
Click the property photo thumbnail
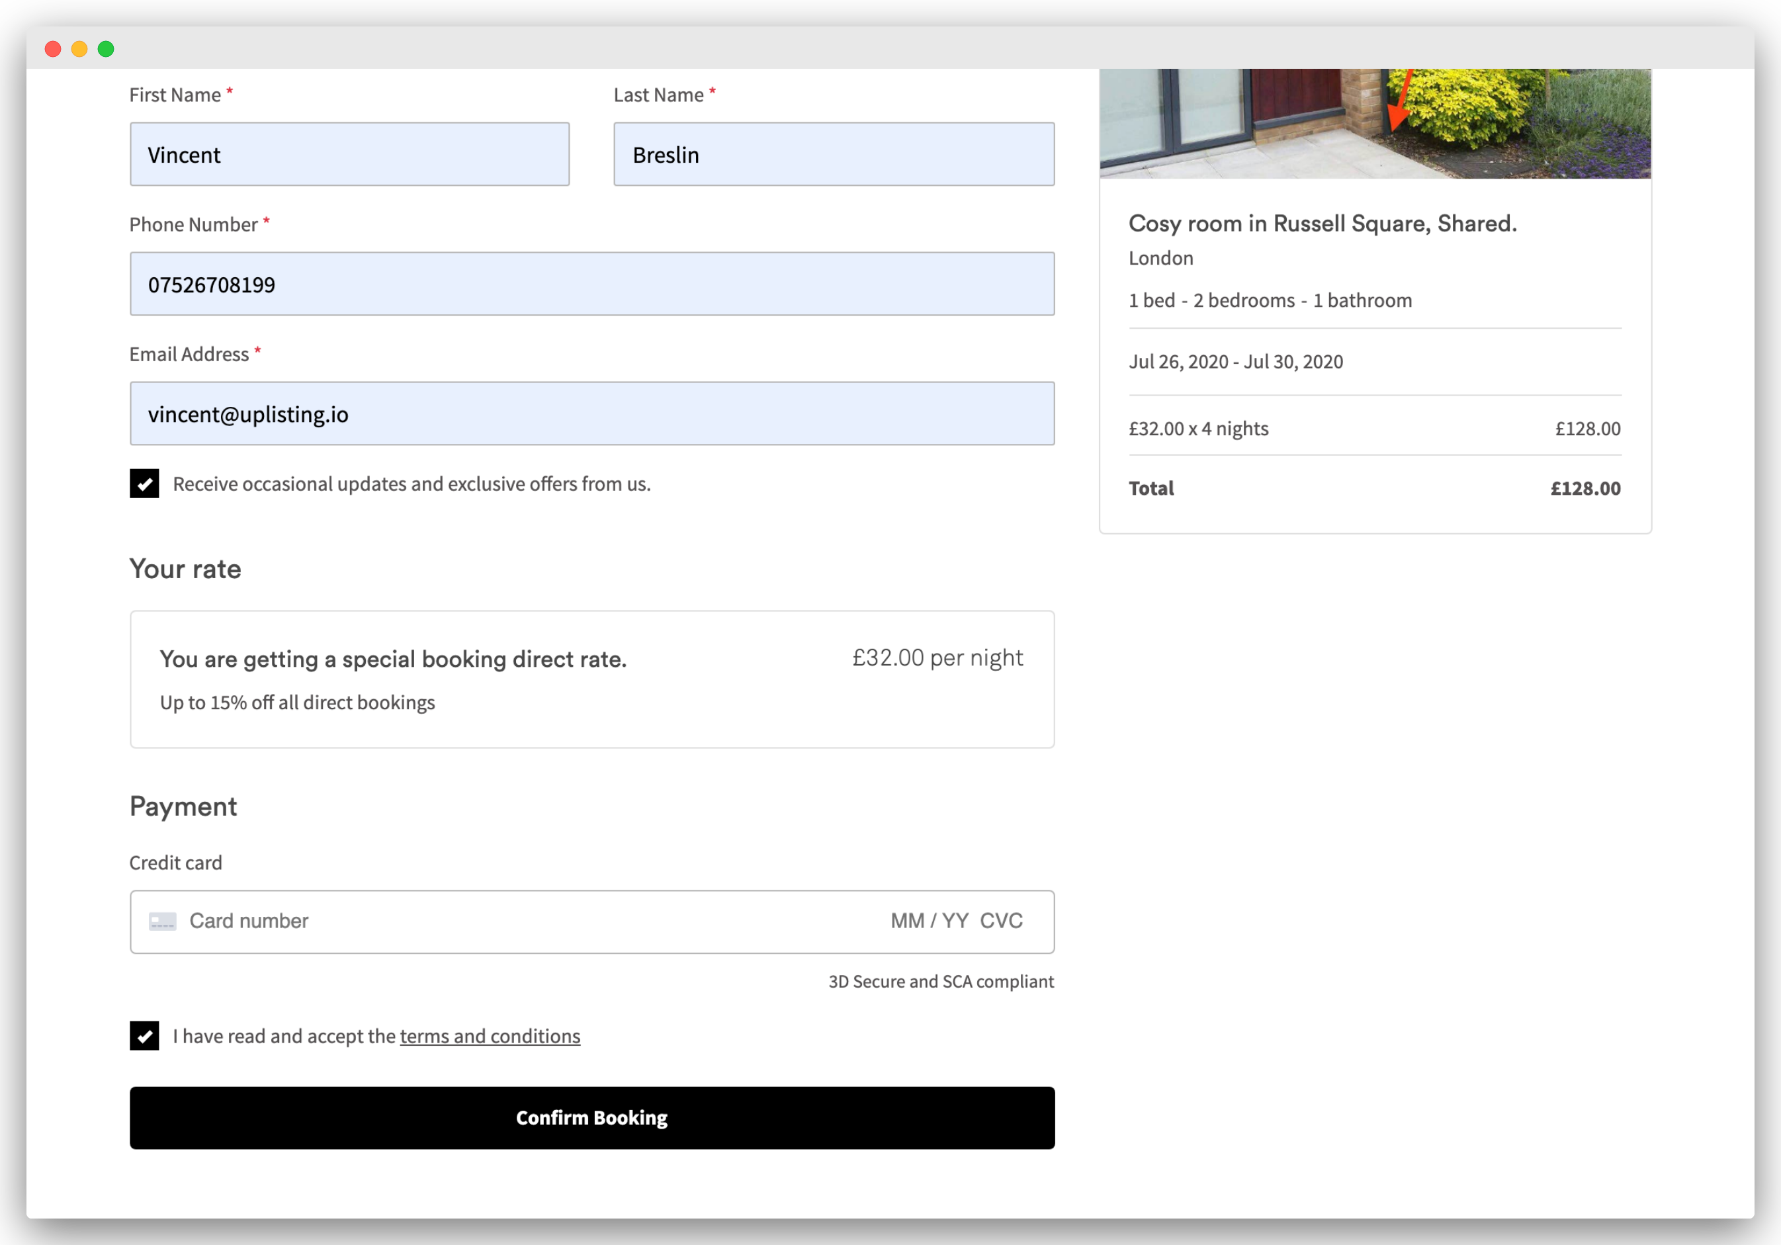pyautogui.click(x=1375, y=123)
